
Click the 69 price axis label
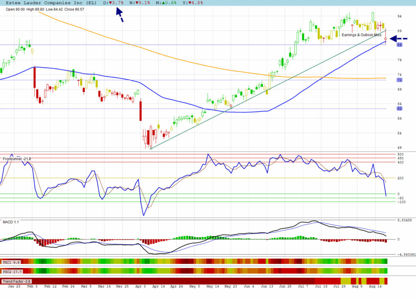coord(399,90)
